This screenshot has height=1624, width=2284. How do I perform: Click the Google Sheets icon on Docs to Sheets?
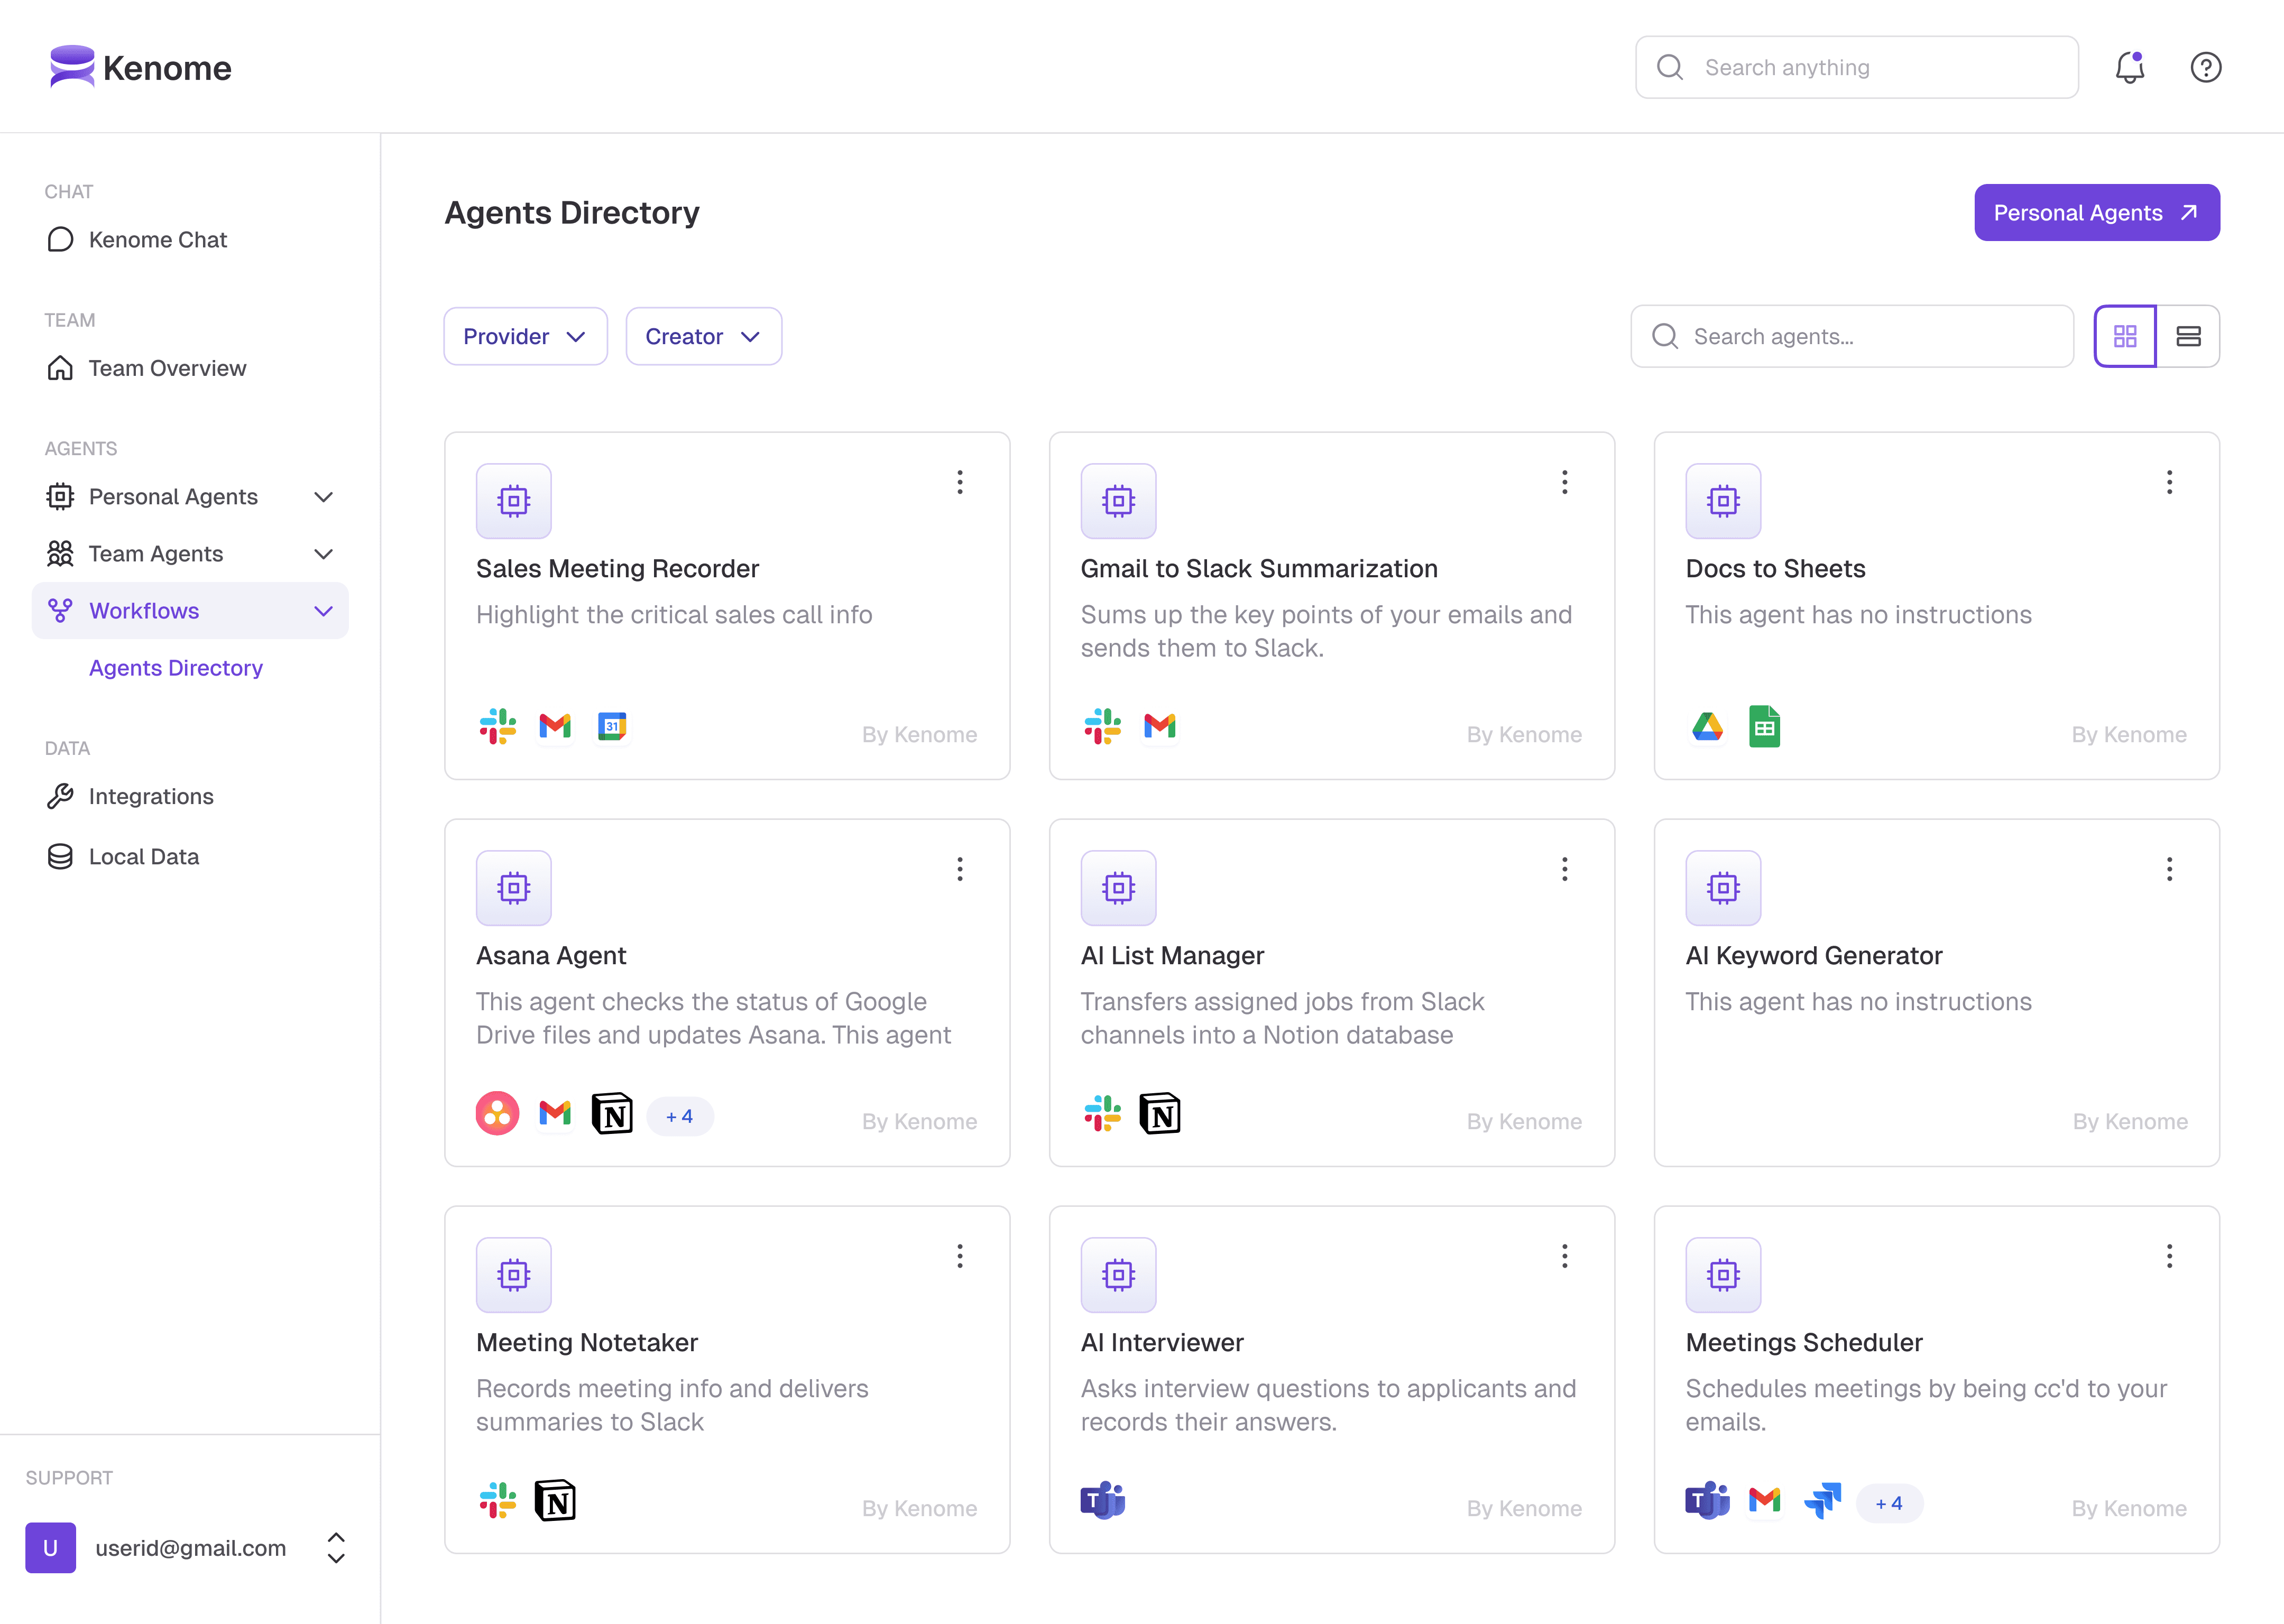pyautogui.click(x=1764, y=727)
